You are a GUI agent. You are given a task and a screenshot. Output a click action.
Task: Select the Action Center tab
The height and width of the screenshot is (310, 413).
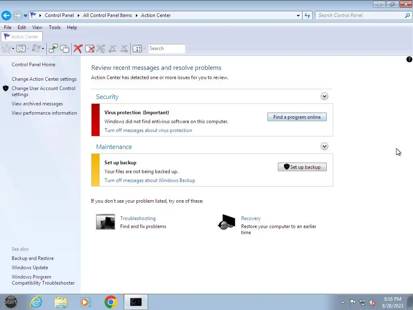(x=22, y=37)
